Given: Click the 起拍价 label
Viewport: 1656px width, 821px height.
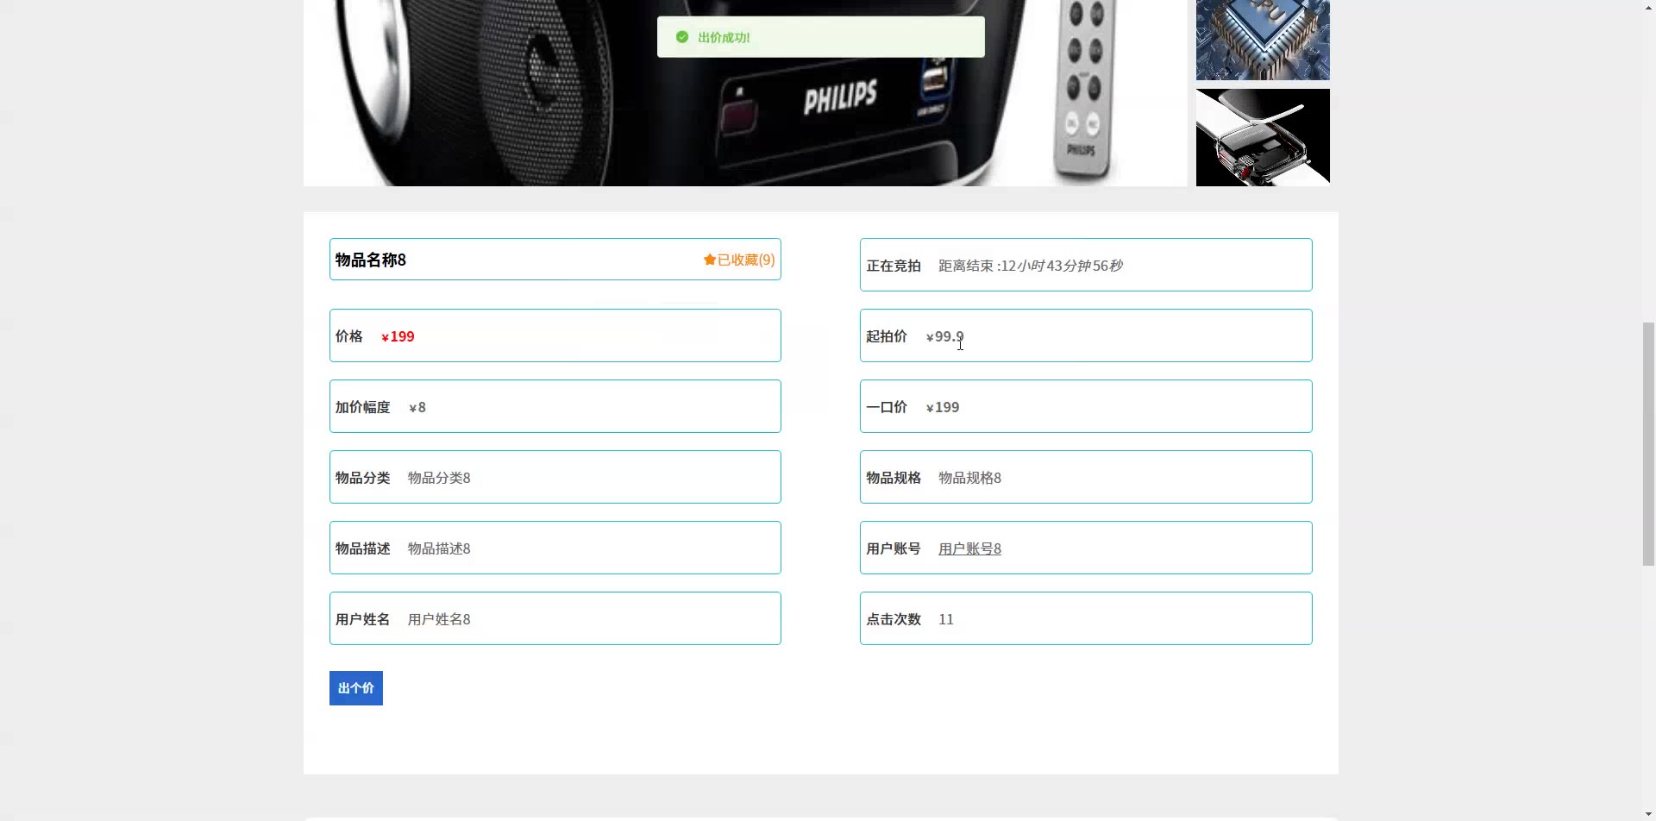Looking at the screenshot, I should (x=887, y=336).
